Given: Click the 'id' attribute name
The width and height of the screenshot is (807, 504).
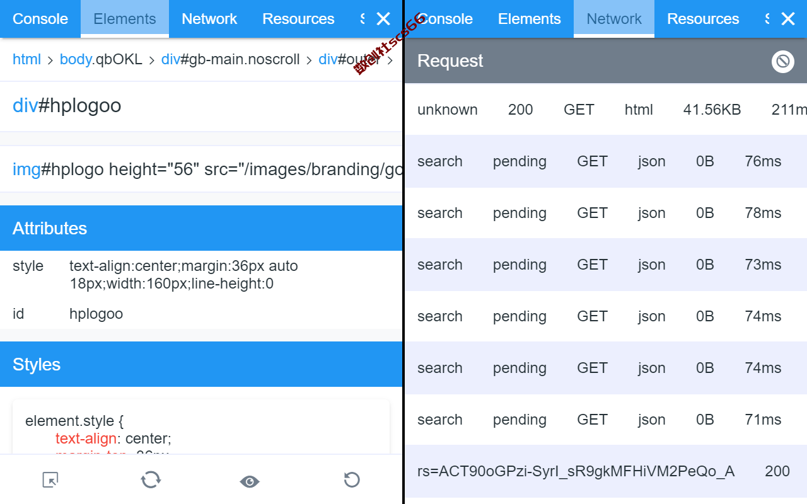Looking at the screenshot, I should [18, 314].
